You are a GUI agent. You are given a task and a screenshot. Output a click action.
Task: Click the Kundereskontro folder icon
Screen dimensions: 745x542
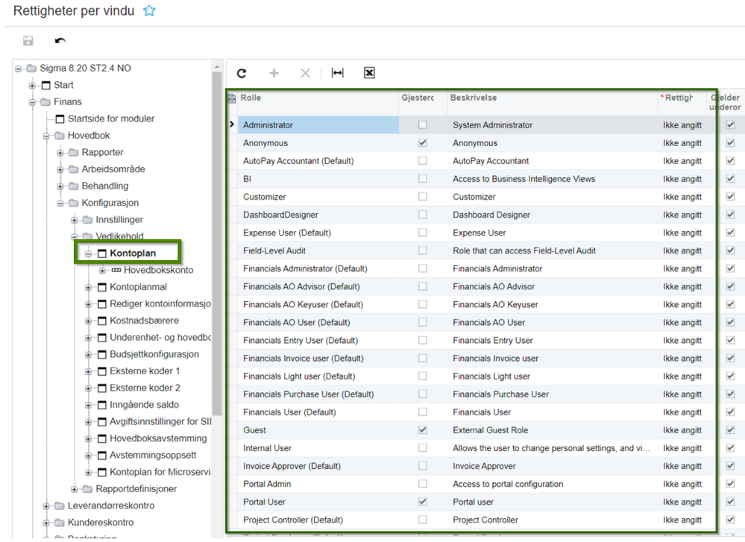click(60, 523)
